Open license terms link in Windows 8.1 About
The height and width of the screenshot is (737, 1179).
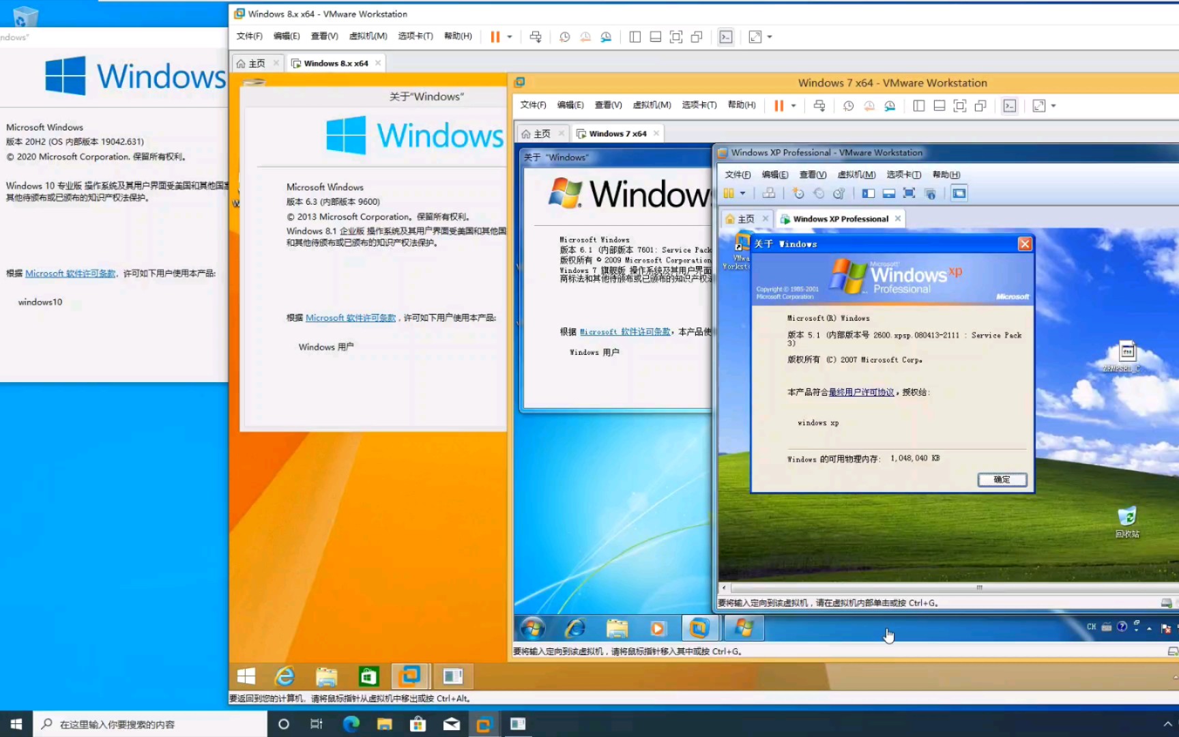(351, 318)
